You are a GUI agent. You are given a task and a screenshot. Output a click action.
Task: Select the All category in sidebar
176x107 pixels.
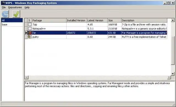pyautogui.click(x=12, y=20)
